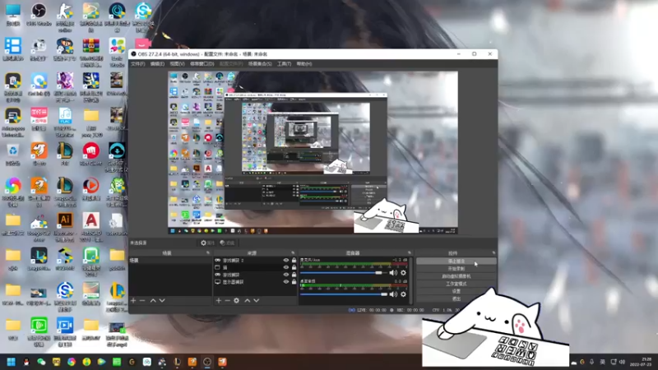Viewport: 658px width, 370px height.
Task: Click the 停止推流 stop streaming button
Action: (x=456, y=261)
